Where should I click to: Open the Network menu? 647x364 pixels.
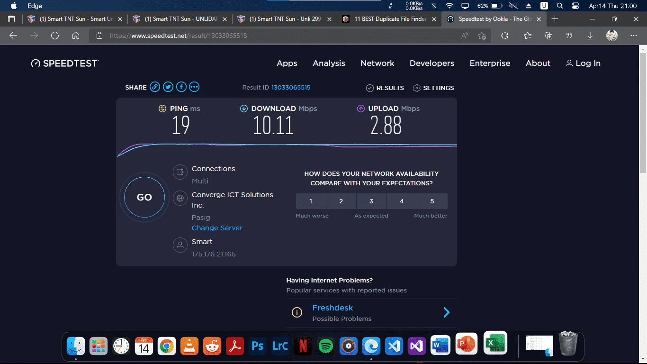click(377, 64)
